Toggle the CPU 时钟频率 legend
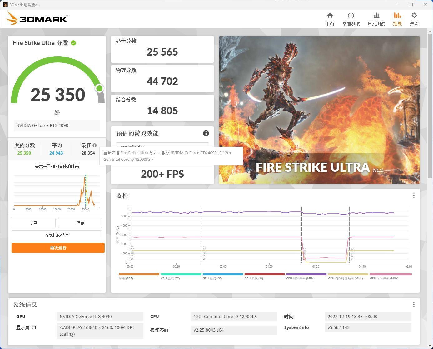The height and width of the screenshot is (349, 433). pos(306,277)
